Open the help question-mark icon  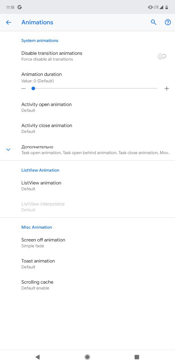(x=168, y=22)
